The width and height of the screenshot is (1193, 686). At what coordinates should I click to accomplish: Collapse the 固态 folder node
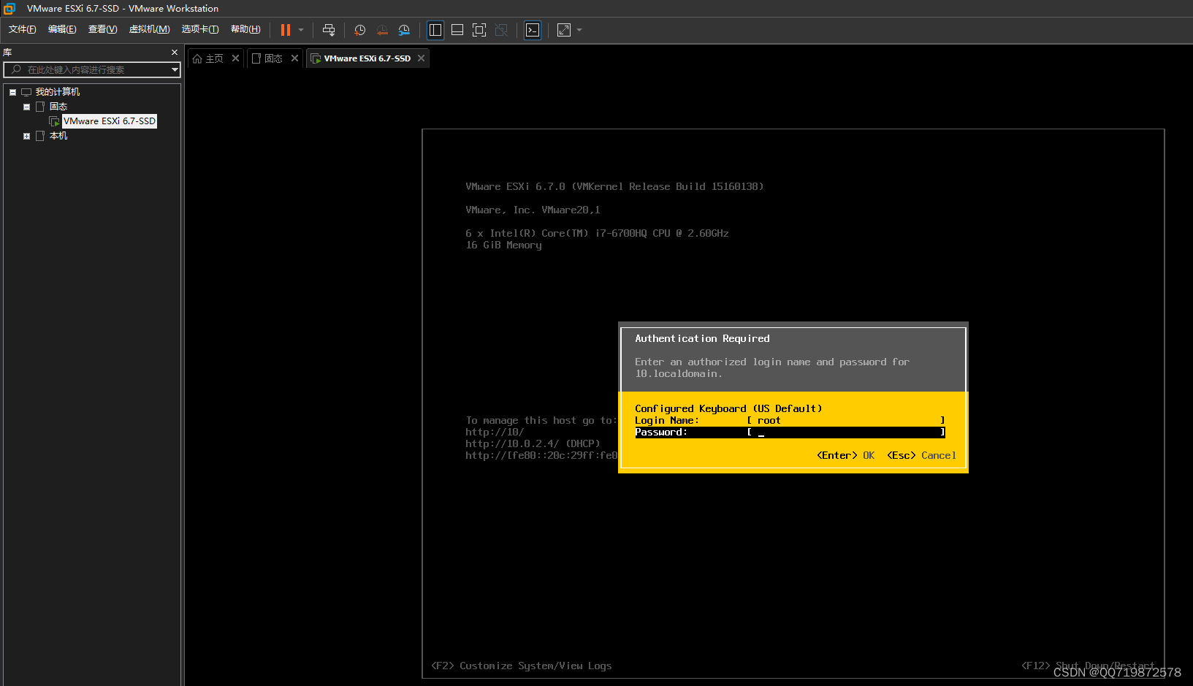(27, 107)
